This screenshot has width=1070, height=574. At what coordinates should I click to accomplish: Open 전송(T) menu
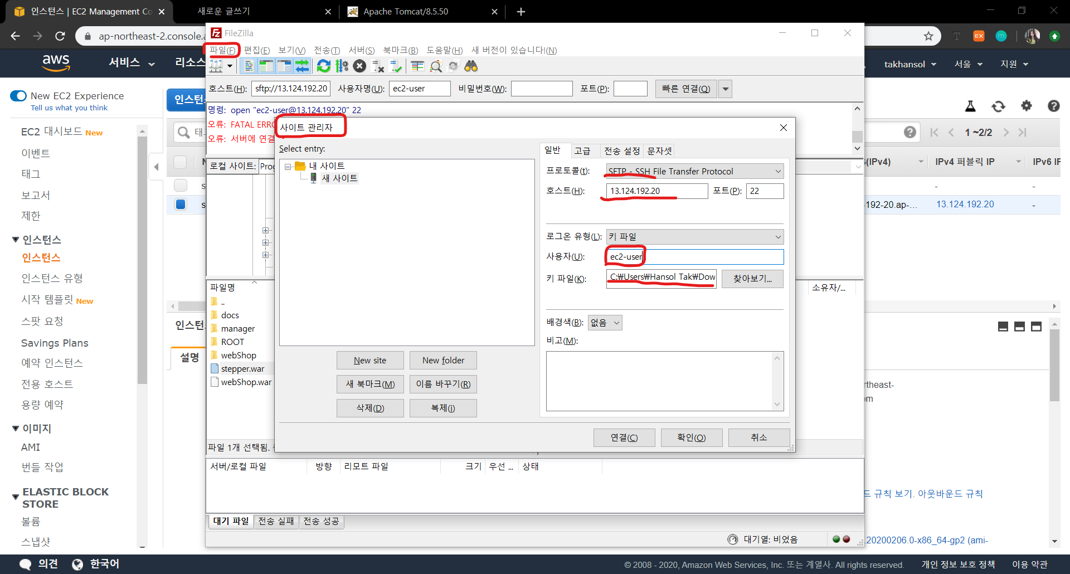click(x=327, y=50)
